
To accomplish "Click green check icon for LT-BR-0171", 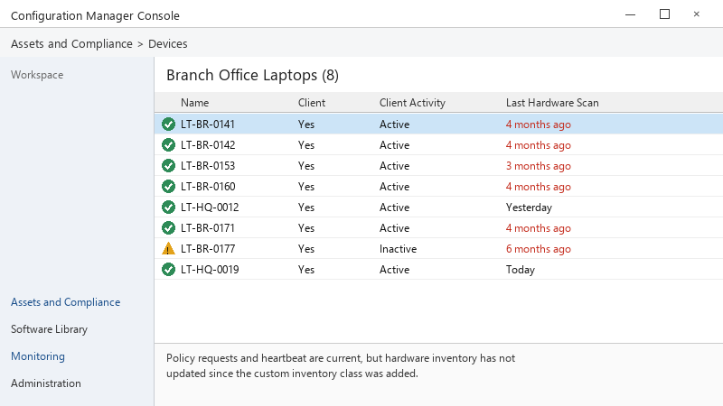I will click(168, 228).
